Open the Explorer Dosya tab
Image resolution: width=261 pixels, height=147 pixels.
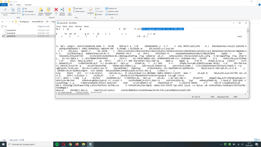tap(4, 5)
